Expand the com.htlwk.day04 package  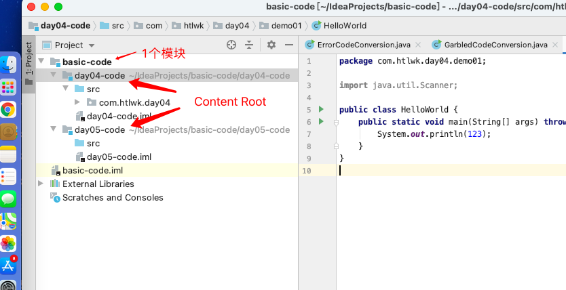[x=77, y=102]
